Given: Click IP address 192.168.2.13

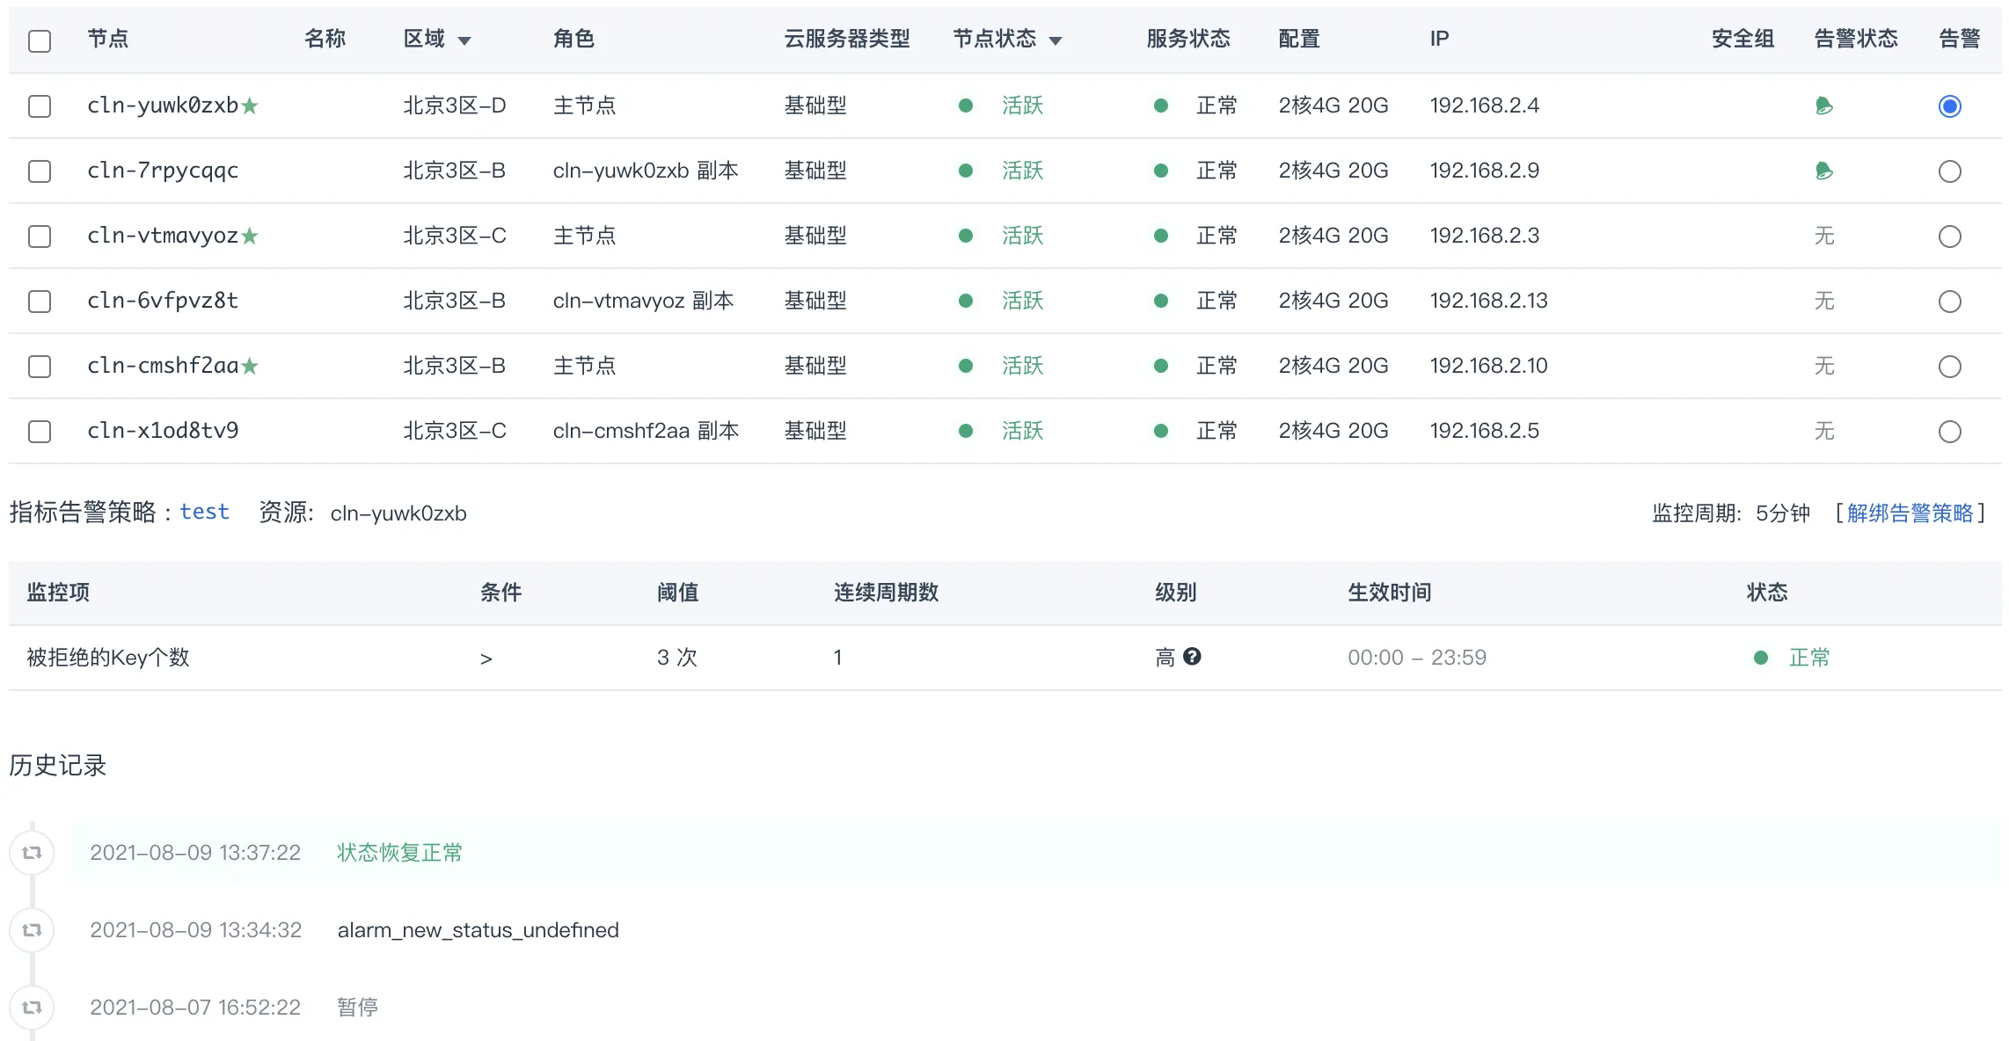Looking at the screenshot, I should [x=1488, y=301].
